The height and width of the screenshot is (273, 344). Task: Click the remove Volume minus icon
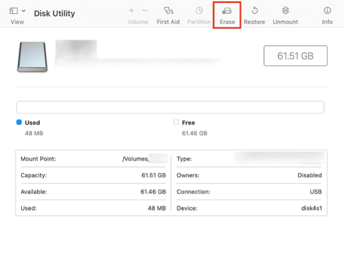pos(145,10)
